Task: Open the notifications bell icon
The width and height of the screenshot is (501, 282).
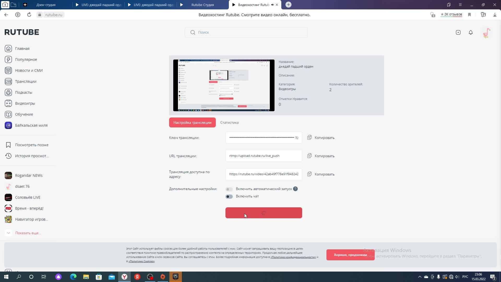Action: pos(471,32)
